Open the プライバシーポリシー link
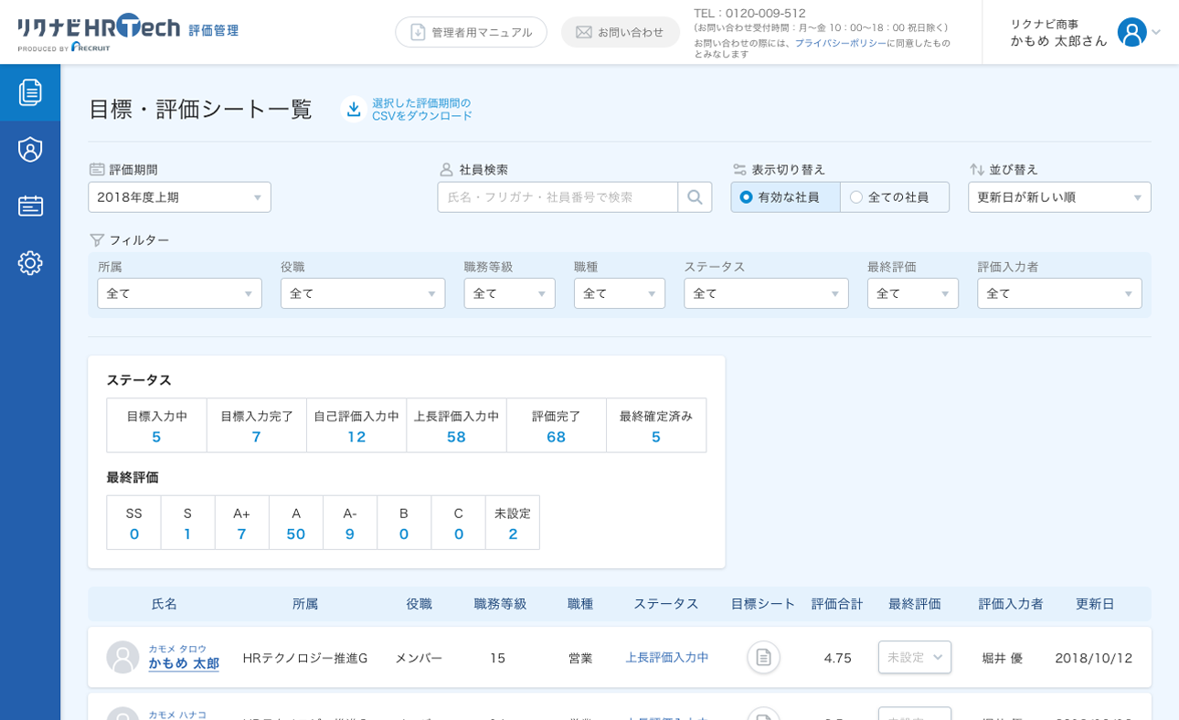Image resolution: width=1179 pixels, height=720 pixels. click(x=840, y=43)
